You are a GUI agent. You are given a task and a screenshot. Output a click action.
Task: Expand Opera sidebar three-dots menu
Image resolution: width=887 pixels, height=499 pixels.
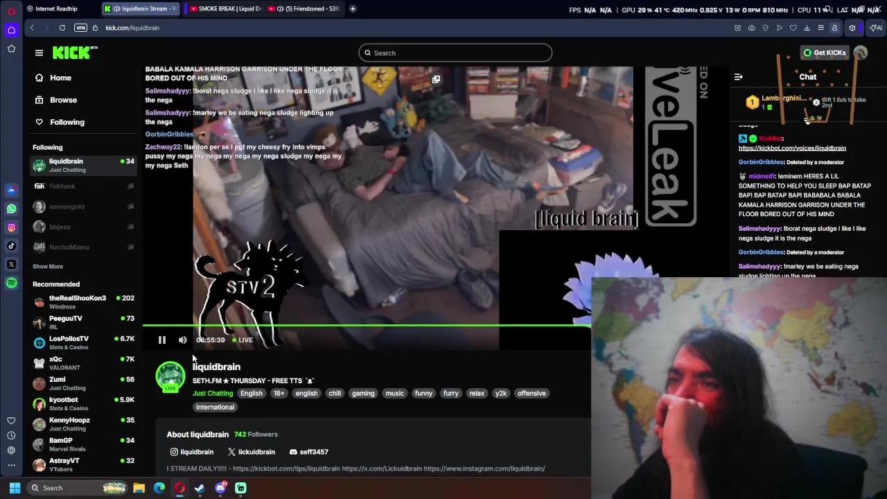tap(11, 466)
